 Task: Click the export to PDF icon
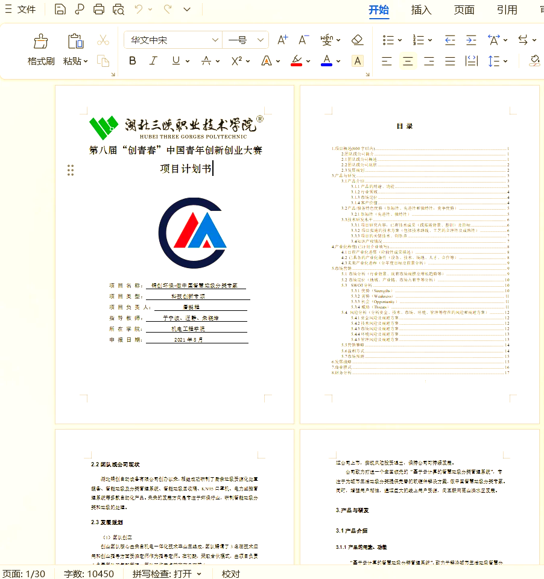[x=79, y=9]
